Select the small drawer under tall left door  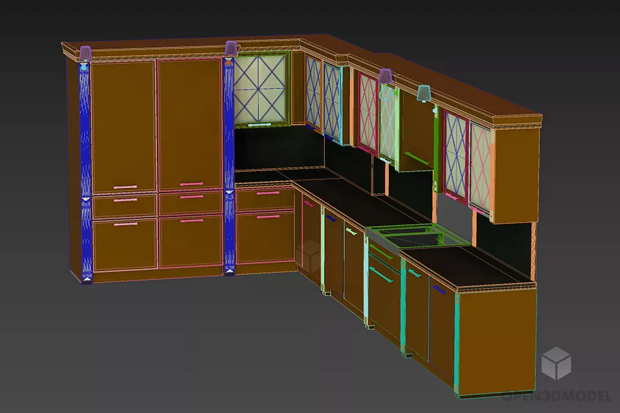pyautogui.click(x=125, y=206)
